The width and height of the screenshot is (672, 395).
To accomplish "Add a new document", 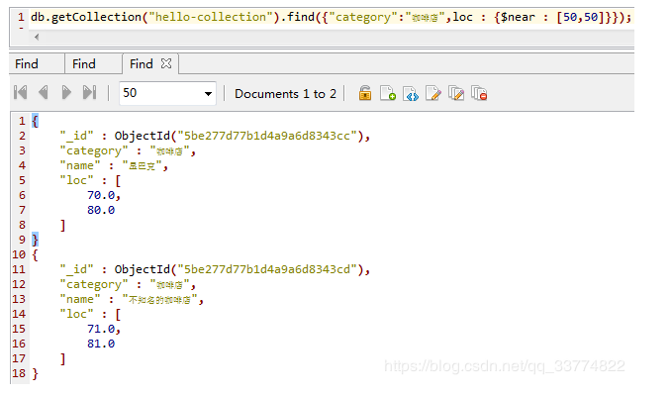I will coord(388,93).
